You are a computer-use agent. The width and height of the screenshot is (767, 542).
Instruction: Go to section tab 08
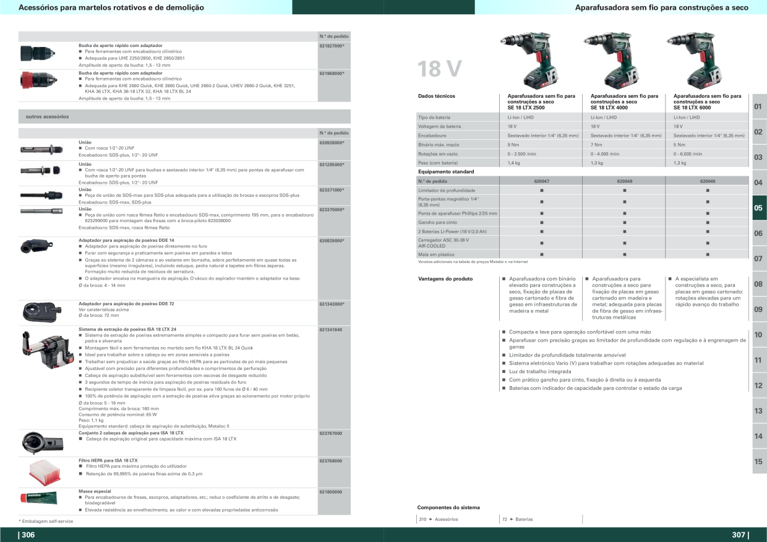[759, 285]
